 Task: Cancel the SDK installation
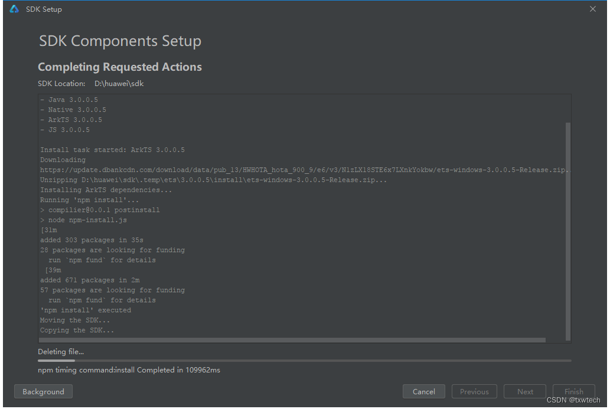pyautogui.click(x=423, y=391)
